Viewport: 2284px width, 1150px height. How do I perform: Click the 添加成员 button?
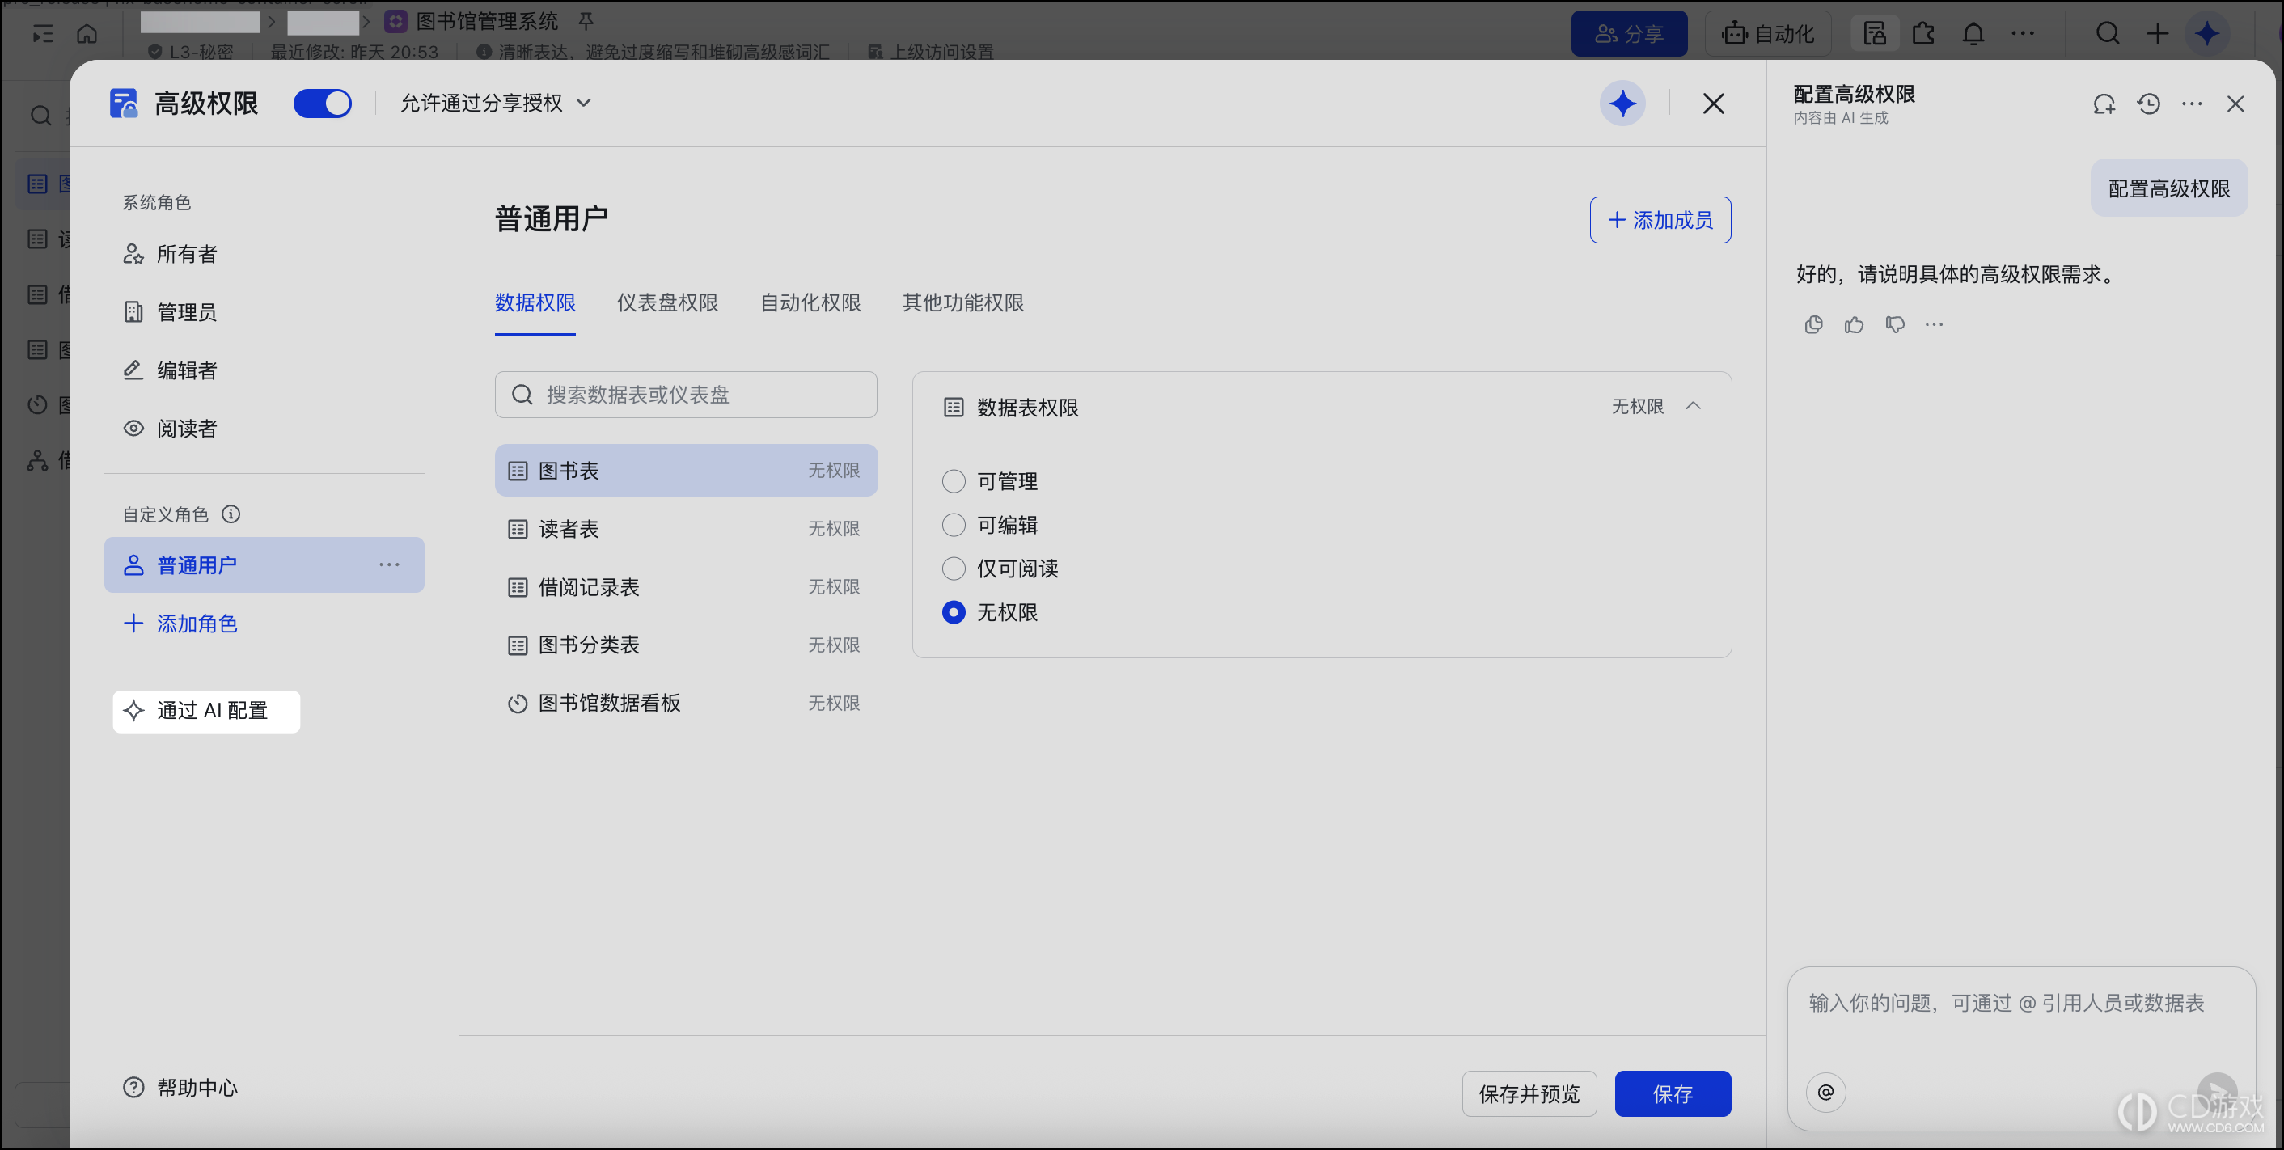(x=1660, y=220)
